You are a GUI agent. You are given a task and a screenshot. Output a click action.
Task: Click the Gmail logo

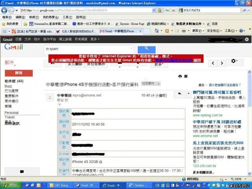point(13,47)
